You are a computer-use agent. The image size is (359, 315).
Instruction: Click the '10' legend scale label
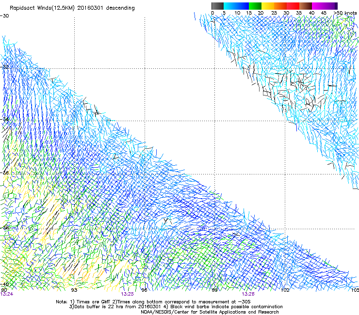pyautogui.click(x=237, y=13)
